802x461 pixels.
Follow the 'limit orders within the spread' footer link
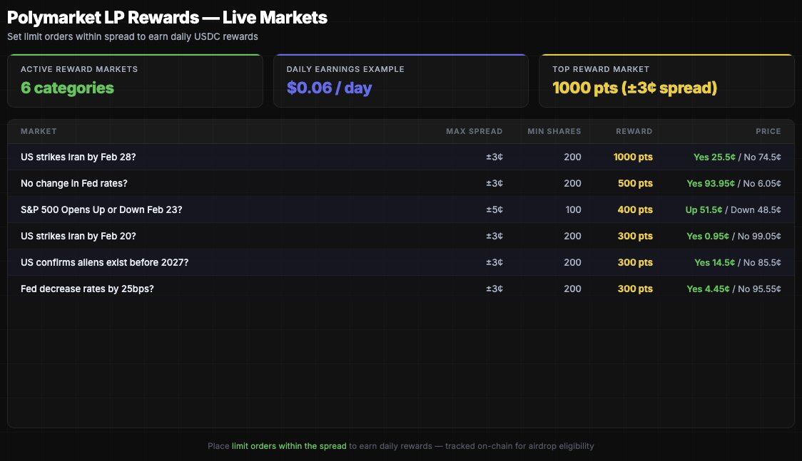[x=289, y=446]
